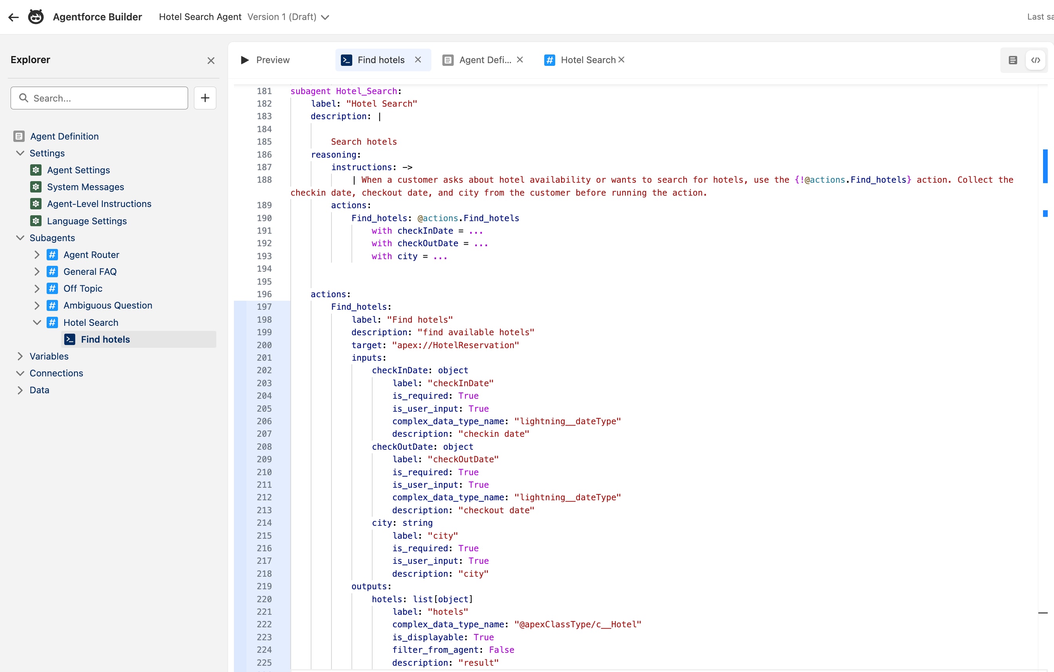Close the Agent Defi... tab
The height and width of the screenshot is (672, 1054).
(x=520, y=60)
